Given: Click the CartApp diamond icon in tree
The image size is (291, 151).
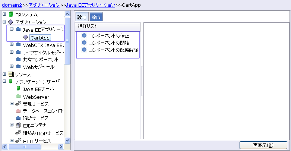Looking at the screenshot, I should click(25, 37).
